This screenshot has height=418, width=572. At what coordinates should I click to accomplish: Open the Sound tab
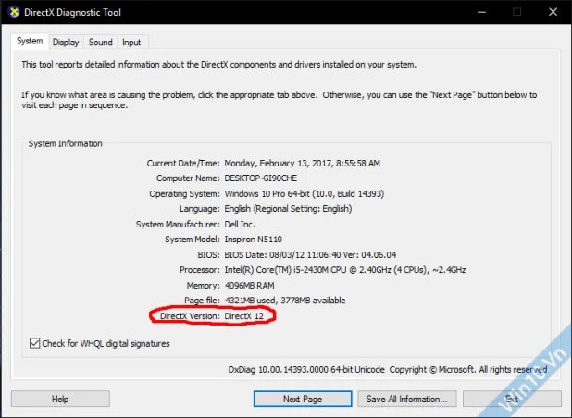(x=100, y=43)
